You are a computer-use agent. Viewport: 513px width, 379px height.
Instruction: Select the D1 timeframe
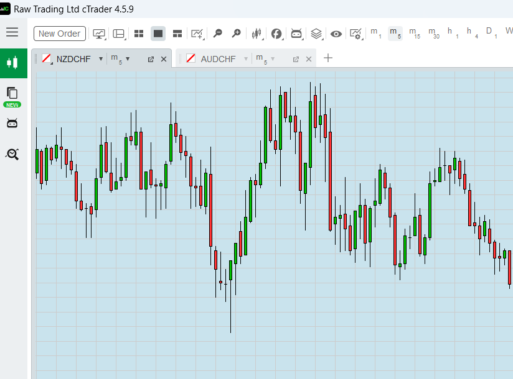coord(491,33)
